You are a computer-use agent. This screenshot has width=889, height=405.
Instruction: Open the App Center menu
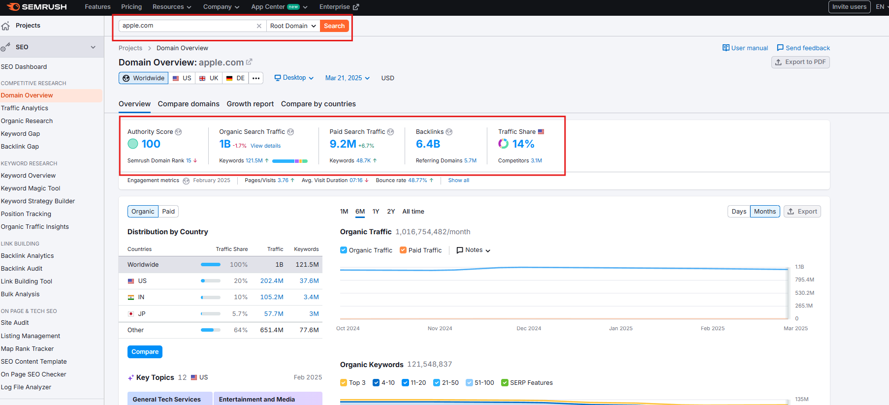tap(279, 7)
